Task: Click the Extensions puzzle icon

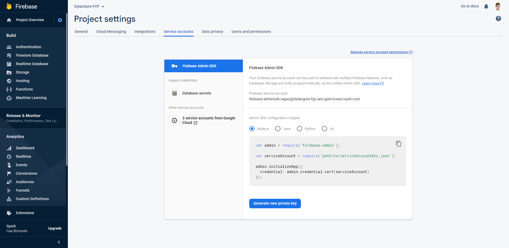Action: point(9,213)
